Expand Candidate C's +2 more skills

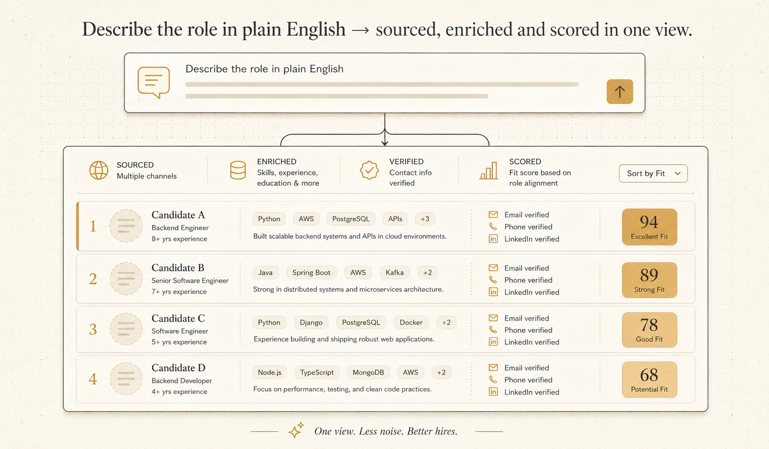[x=446, y=322]
